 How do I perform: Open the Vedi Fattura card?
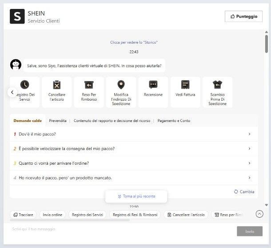coord(185,92)
